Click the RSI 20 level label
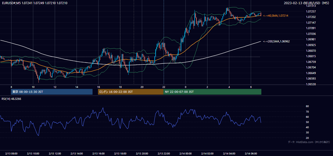Viewport: 333px width, 156px height. (307, 138)
